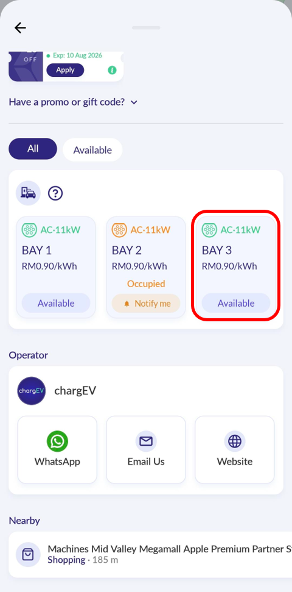The height and width of the screenshot is (592, 292).
Task: Open the charging help question mark icon
Action: [55, 194]
